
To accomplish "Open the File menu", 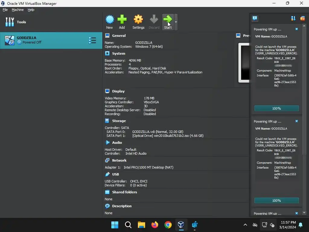I will tap(5, 10).
